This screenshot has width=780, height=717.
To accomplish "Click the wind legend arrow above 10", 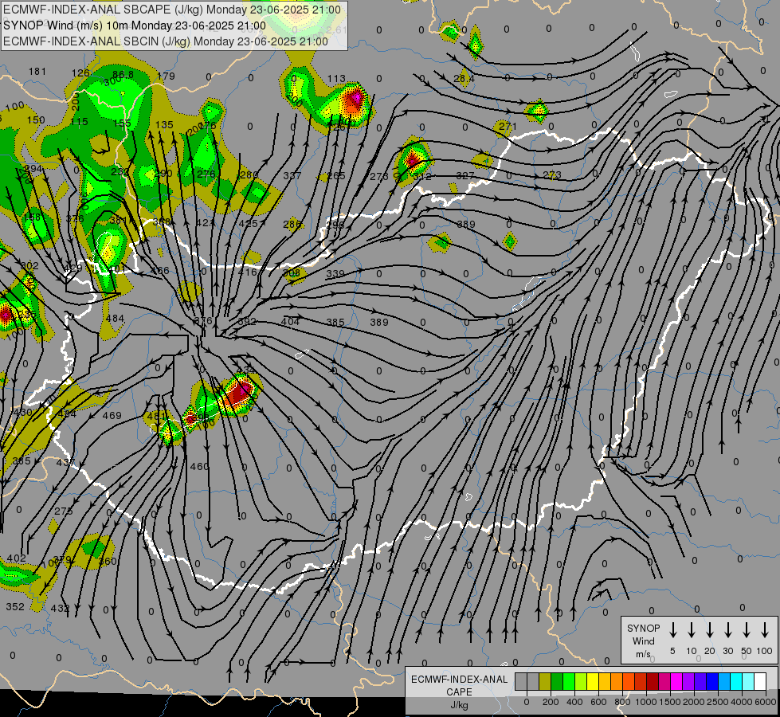I will tap(692, 630).
